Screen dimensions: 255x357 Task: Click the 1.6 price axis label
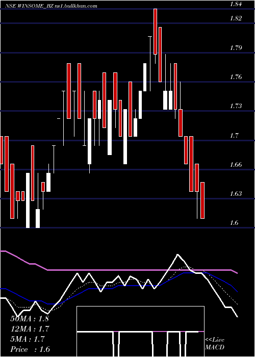[234, 223]
